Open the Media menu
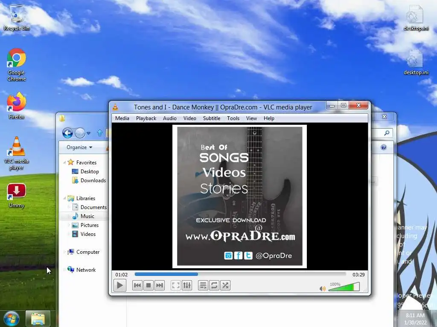 (122, 118)
